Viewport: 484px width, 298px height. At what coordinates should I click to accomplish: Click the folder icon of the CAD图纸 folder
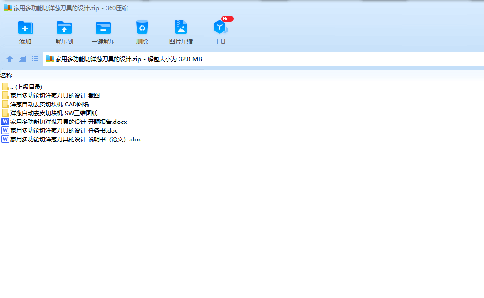5,104
